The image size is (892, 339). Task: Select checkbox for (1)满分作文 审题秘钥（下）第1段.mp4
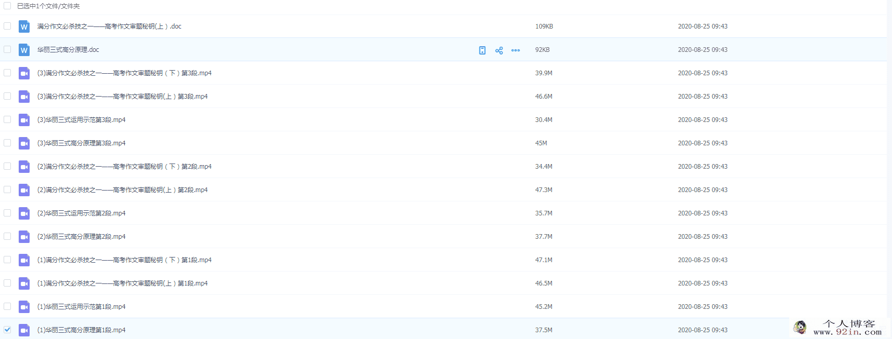click(7, 260)
